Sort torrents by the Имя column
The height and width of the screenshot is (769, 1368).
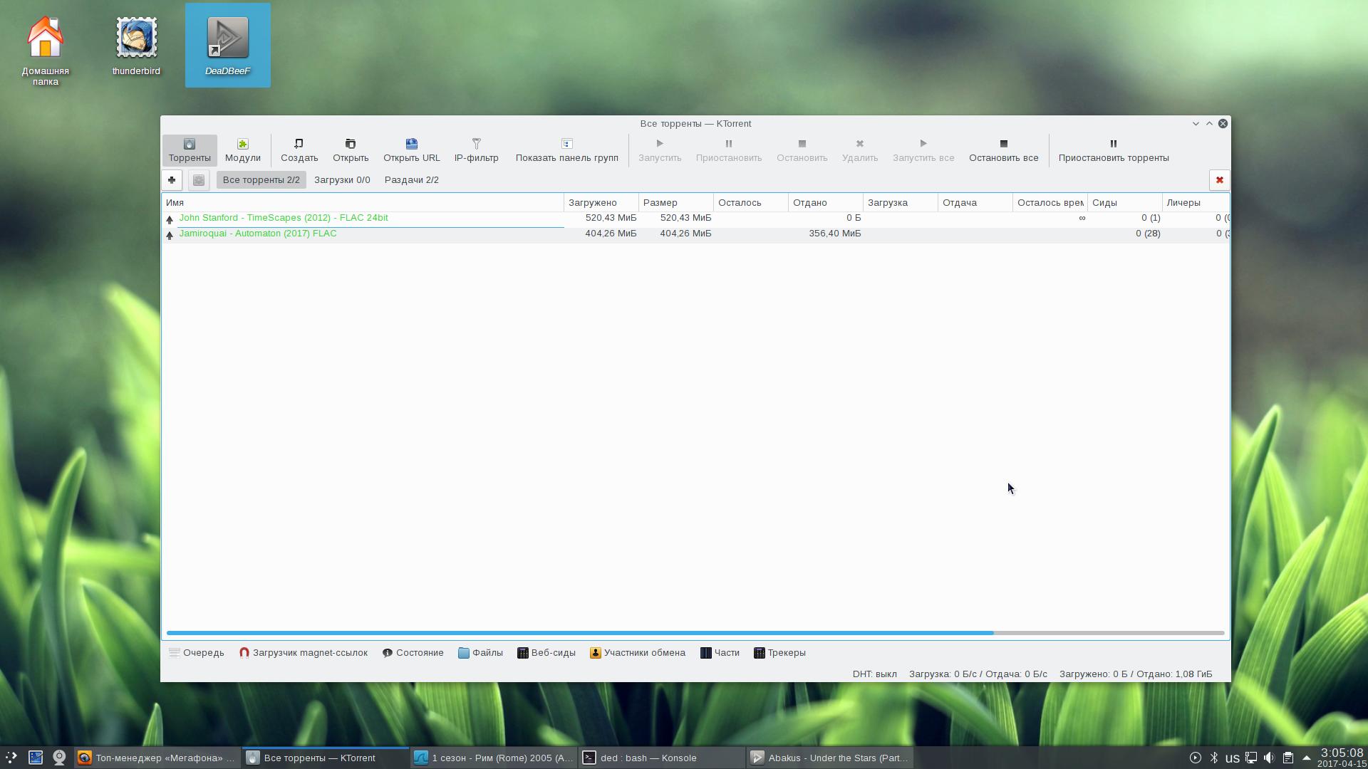click(363, 203)
